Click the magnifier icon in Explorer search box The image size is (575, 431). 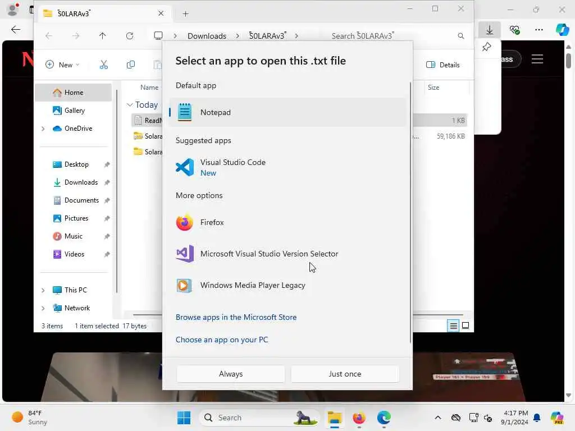pos(461,36)
